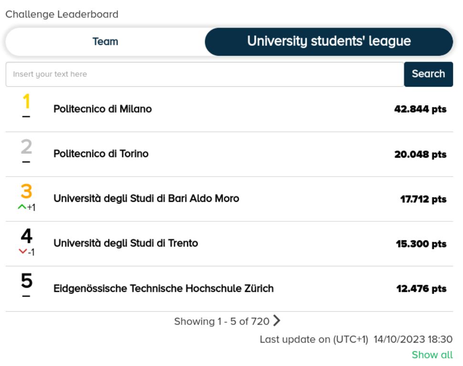Click the green up-arrow +1 rank indicator
The image size is (463, 366).
point(27,207)
